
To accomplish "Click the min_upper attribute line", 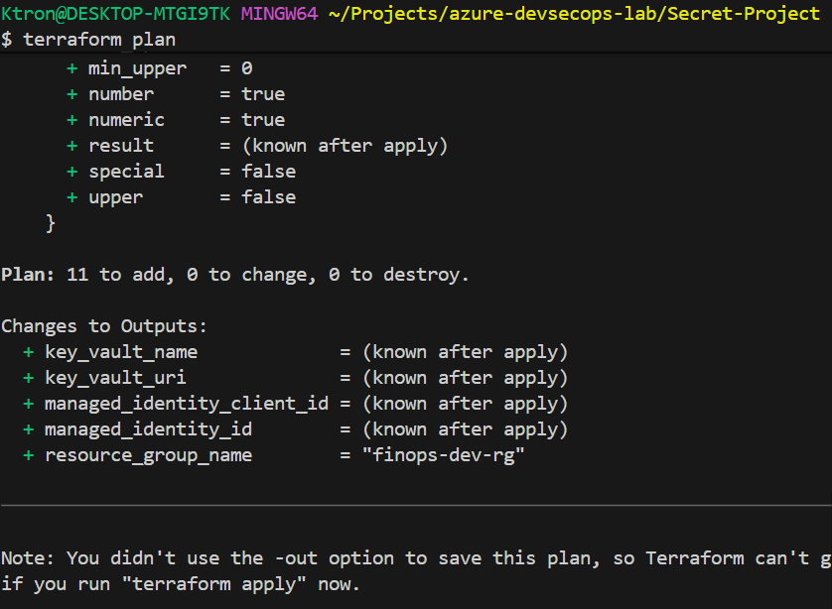I will click(136, 68).
